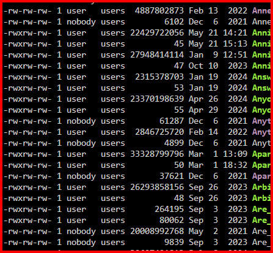
Task: Select the size 26293858156
Action: pyautogui.click(x=157, y=187)
